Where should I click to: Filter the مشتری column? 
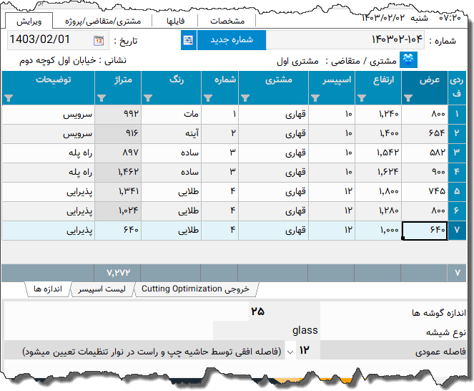pos(245,98)
